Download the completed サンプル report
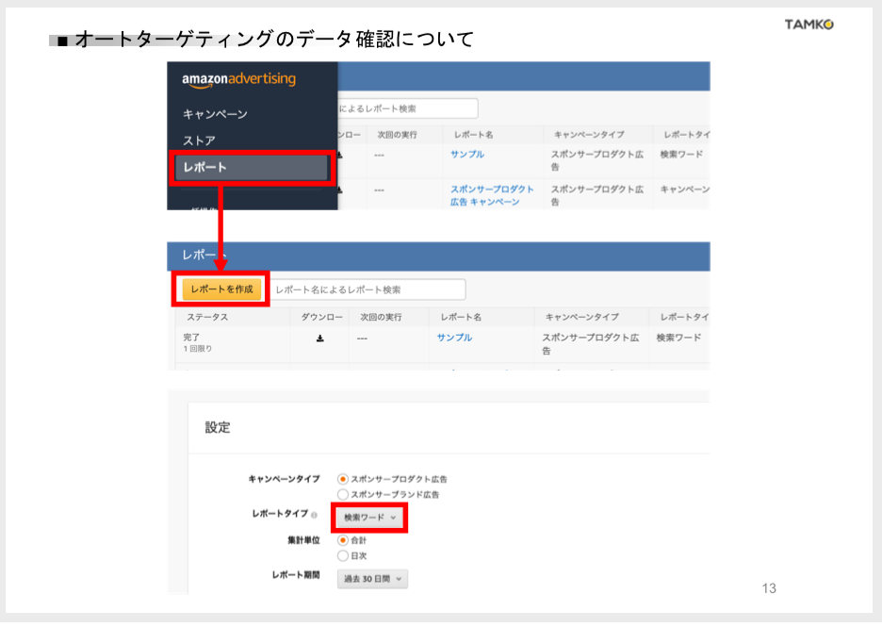Image resolution: width=882 pixels, height=627 pixels. [320, 338]
